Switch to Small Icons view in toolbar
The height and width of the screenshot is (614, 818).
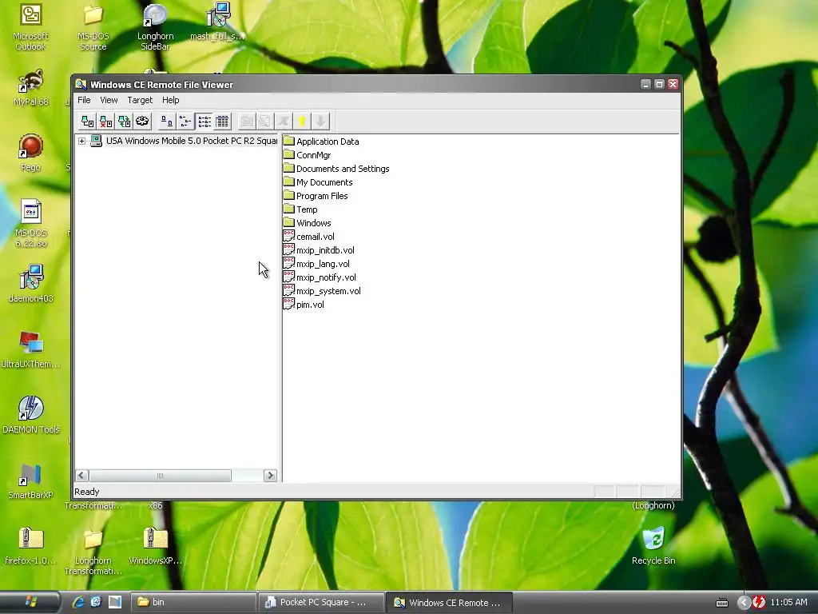pos(185,122)
